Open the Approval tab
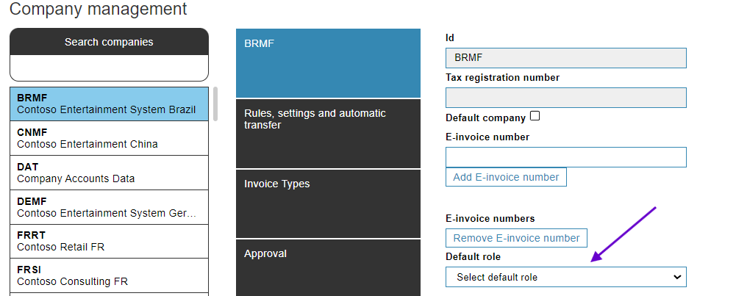736x296 pixels. [328, 267]
